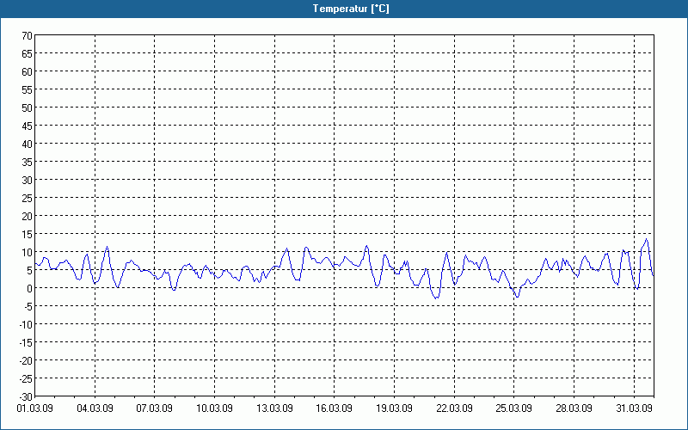The image size is (688, 430).
Task: Select the 31.03.09 date label
Action: pos(634,408)
